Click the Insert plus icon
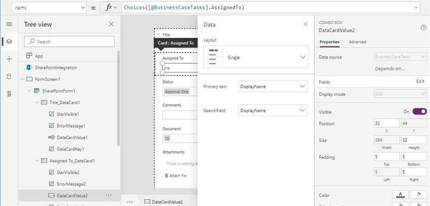This screenshot has height=206, width=430. [9, 59]
